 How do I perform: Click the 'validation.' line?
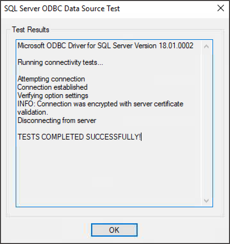tap(33, 112)
